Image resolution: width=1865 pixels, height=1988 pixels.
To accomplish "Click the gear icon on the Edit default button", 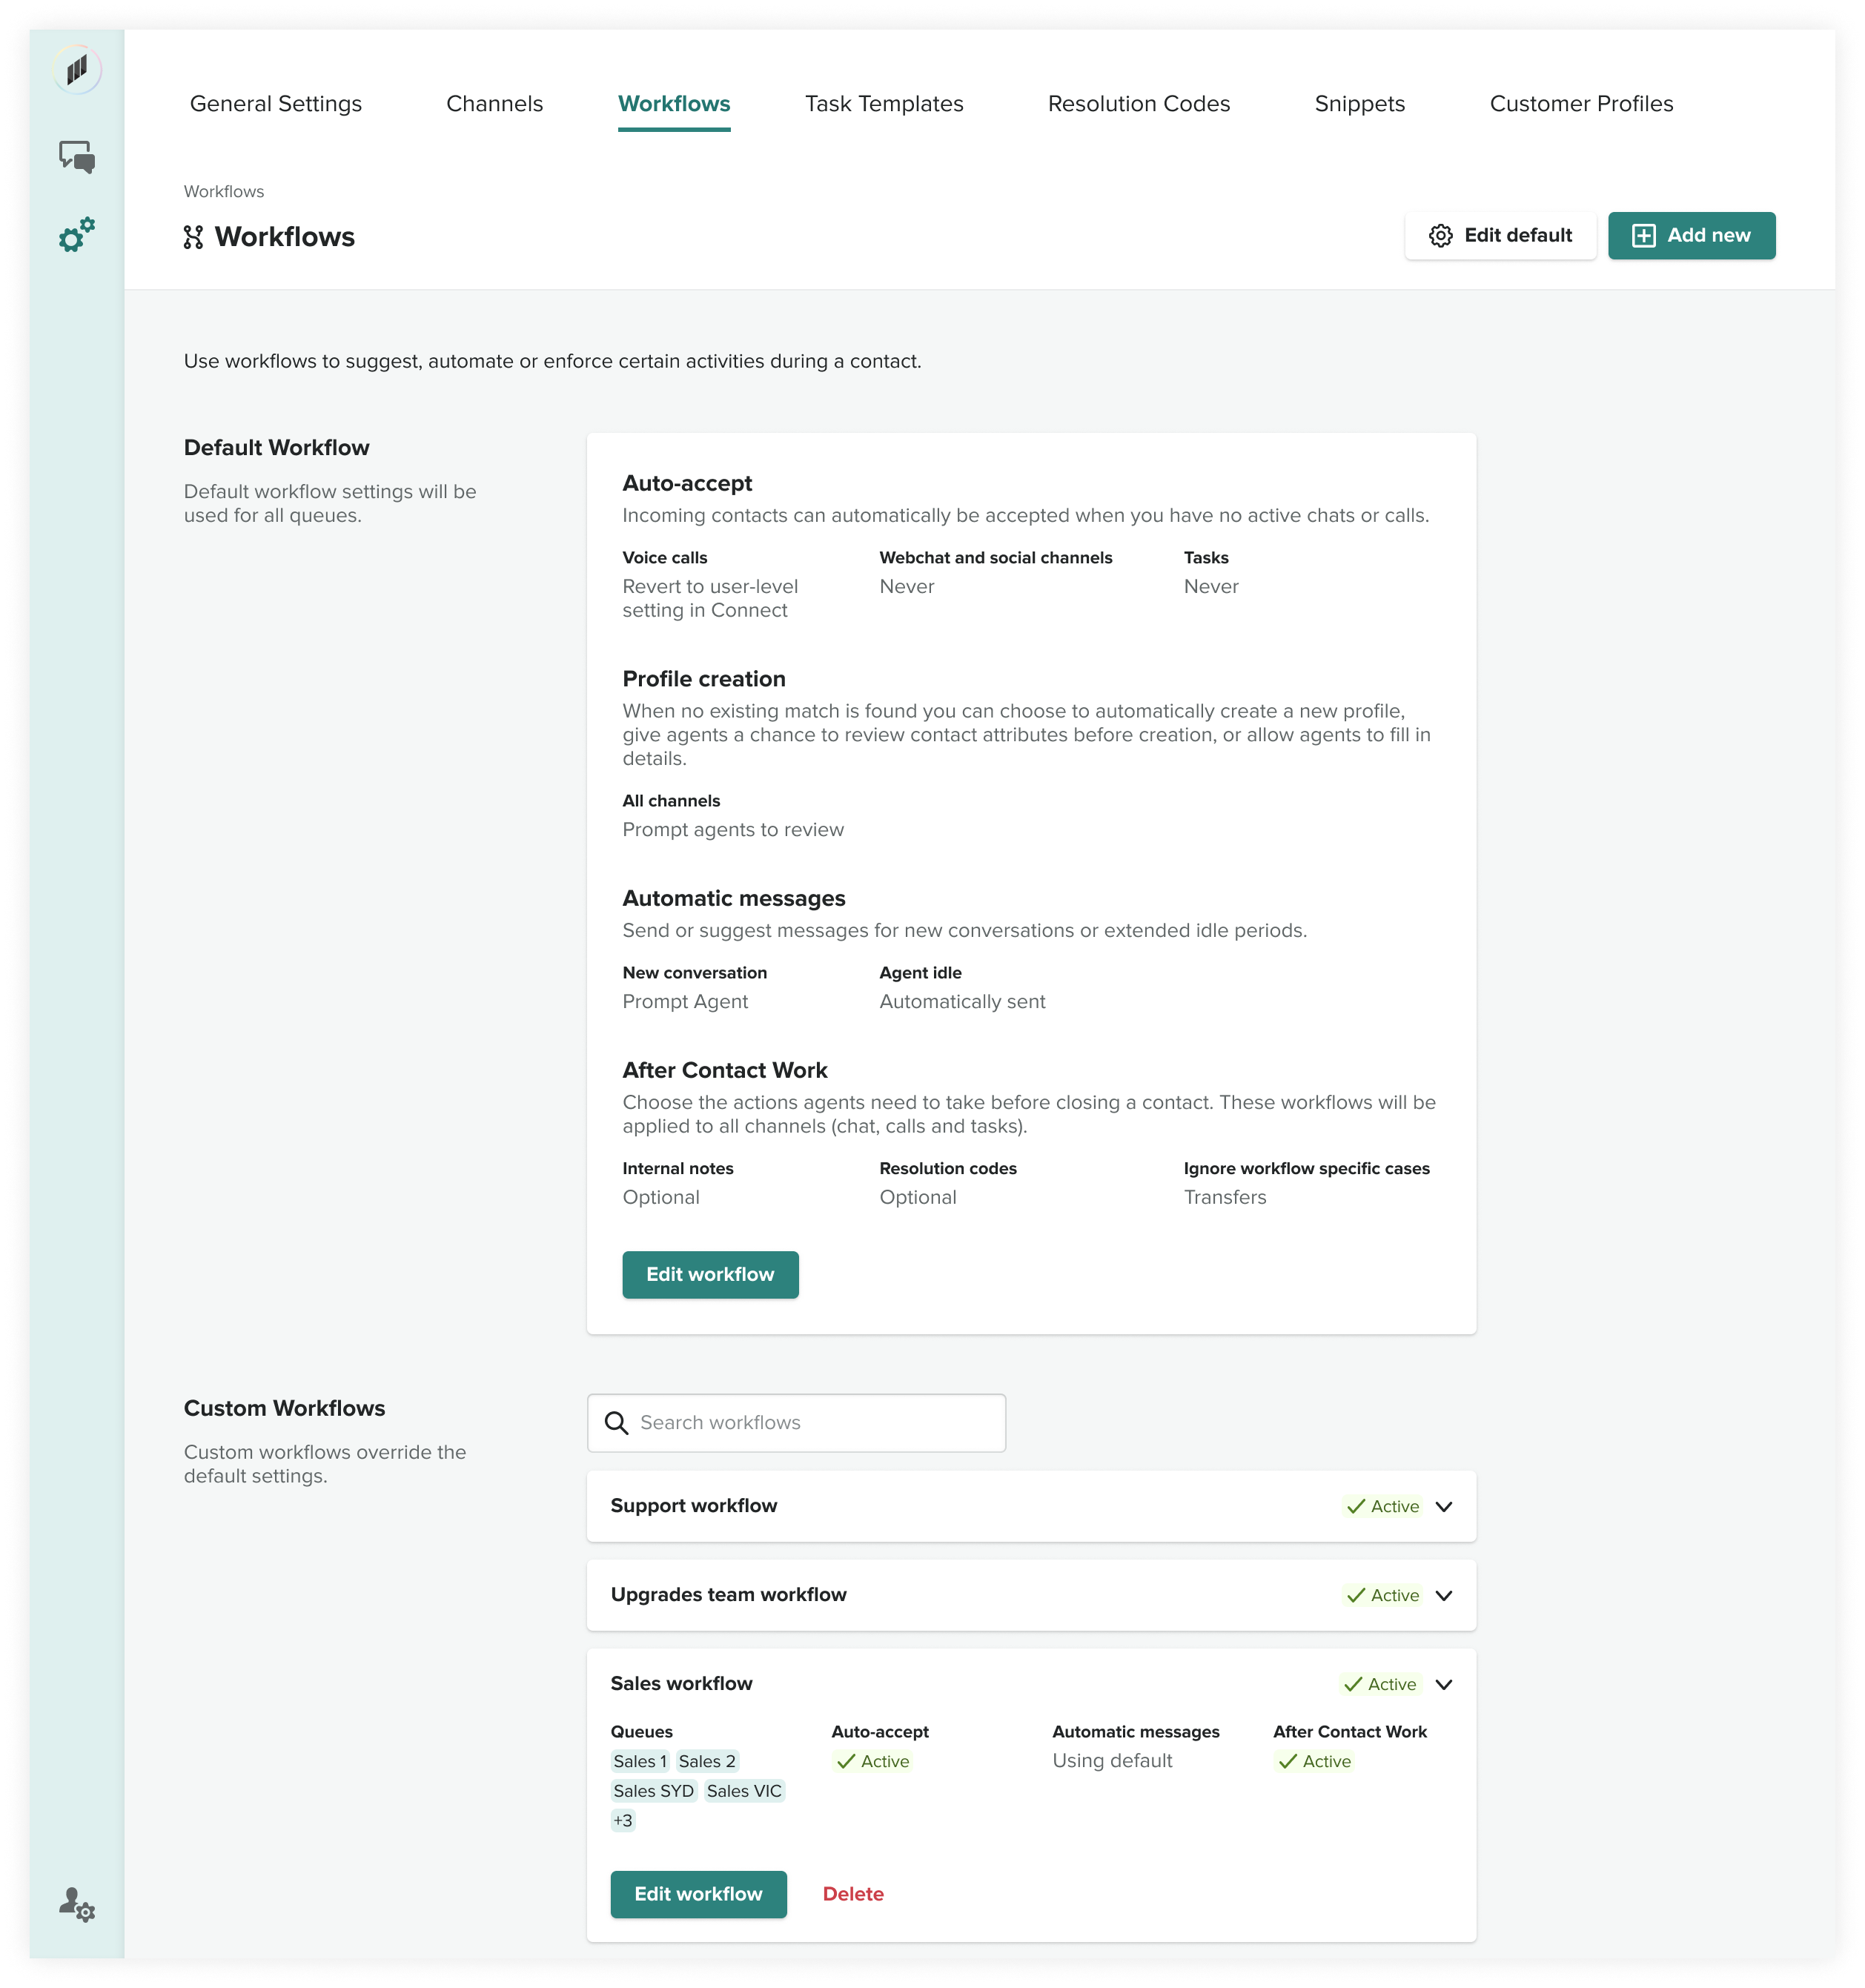I will pos(1440,236).
